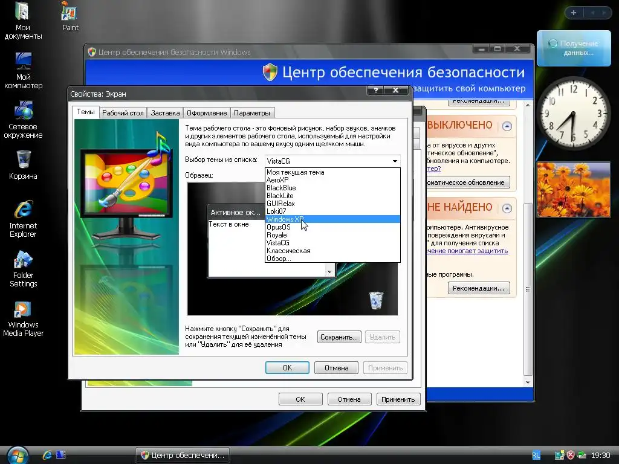Switch to the Рабочий стол tab
This screenshot has height=464, width=619.
[x=123, y=113]
